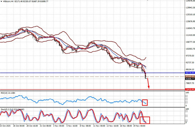
Task: Select the 28 Oct 16:00 time label
Action: click(32, 126)
